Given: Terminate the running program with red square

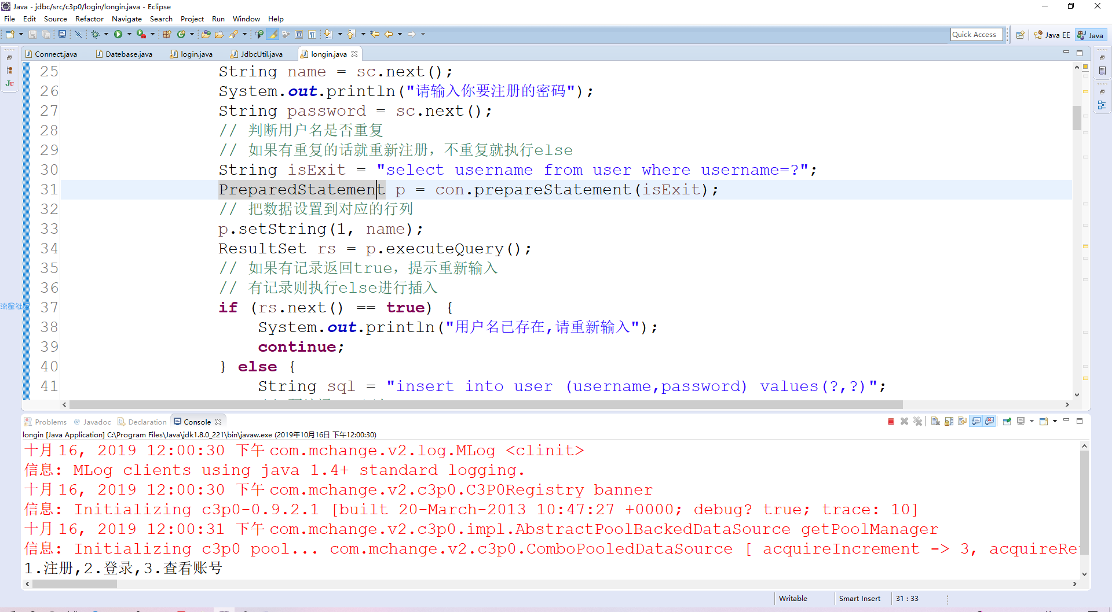Looking at the screenshot, I should [x=891, y=422].
